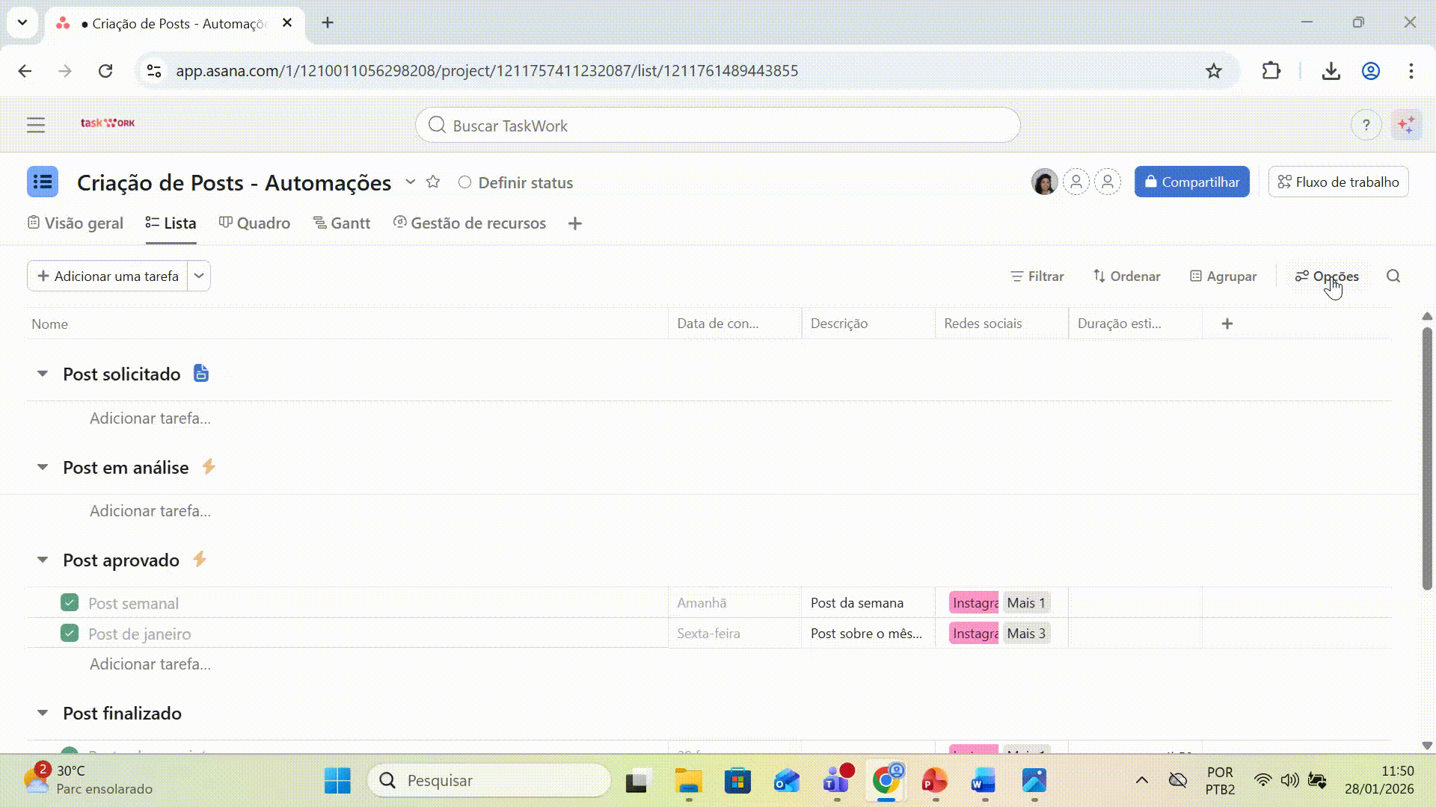Screen dimensions: 1436x807
Task: Toggle completion checkbox for Post de janeiro
Action: click(x=70, y=634)
